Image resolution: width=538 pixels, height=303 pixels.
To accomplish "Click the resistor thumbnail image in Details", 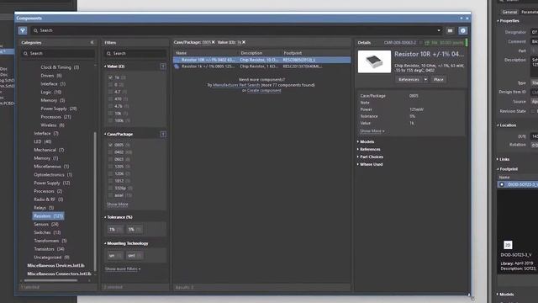I will (374, 61).
